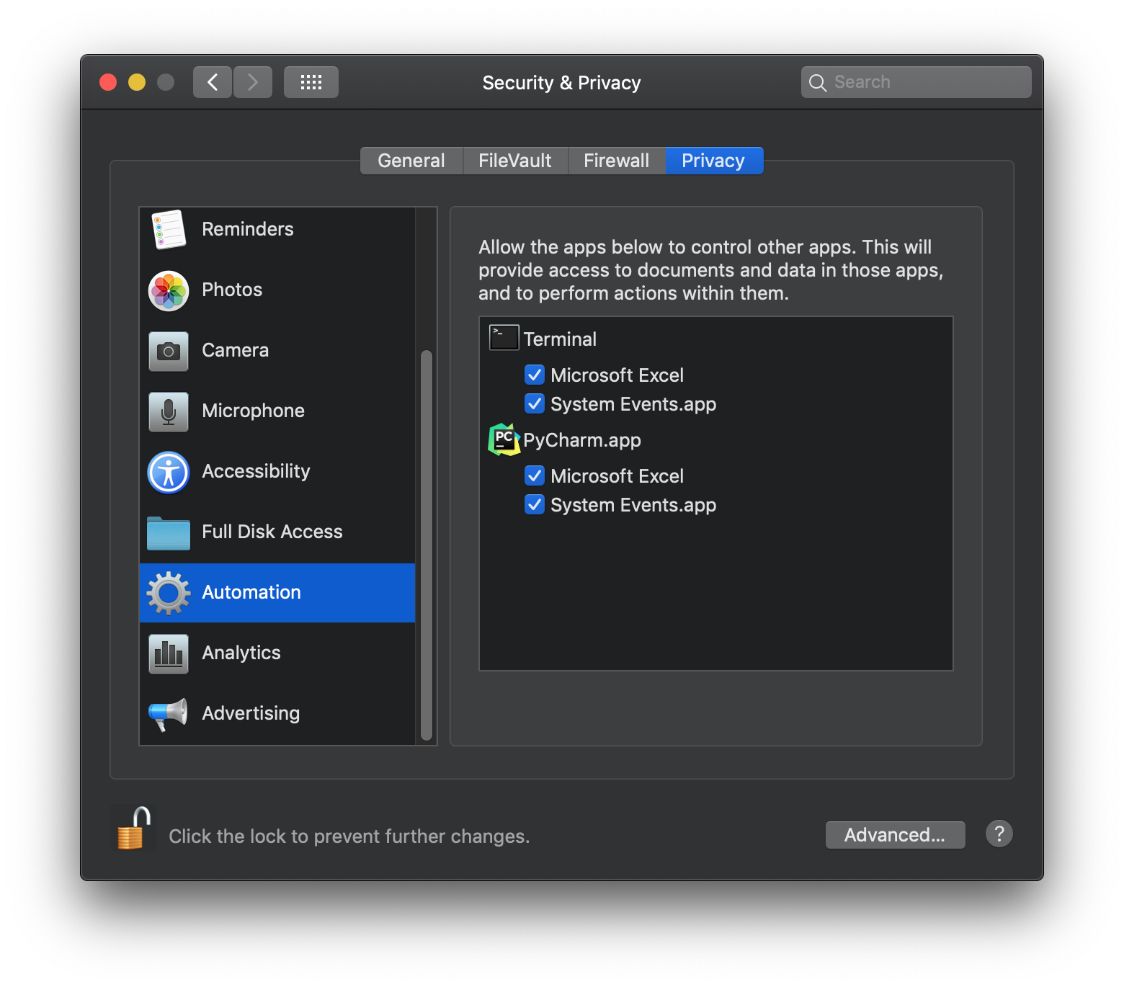Click the Microsoft Excel label under Terminal
This screenshot has height=987, width=1124.
[617, 375]
